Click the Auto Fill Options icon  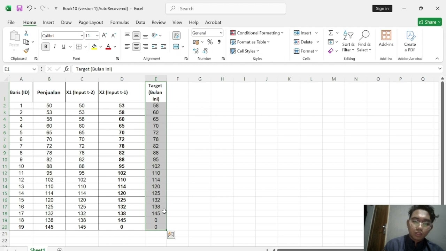(x=171, y=235)
